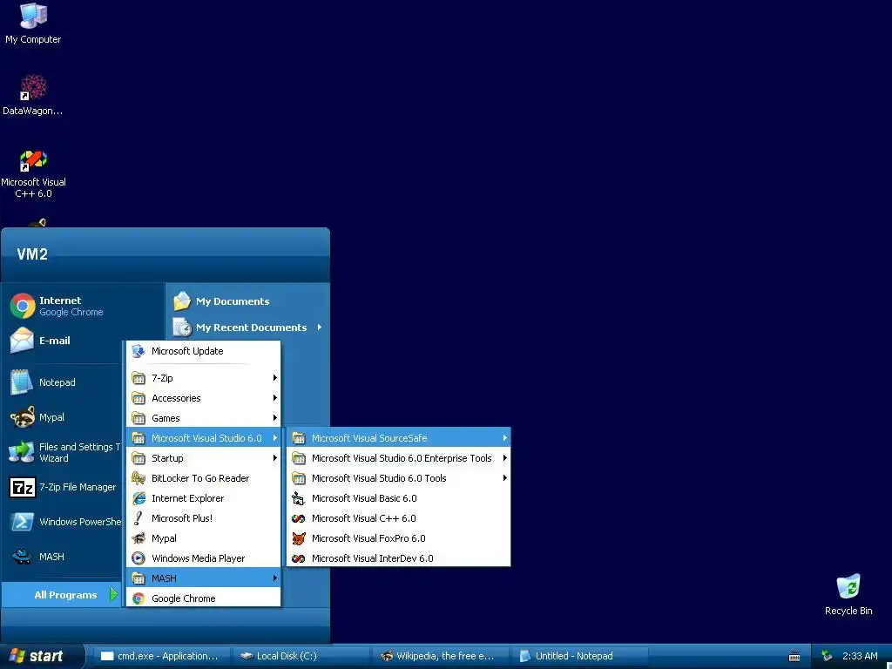Open the Recycle Bin on desktop
The width and height of the screenshot is (892, 669).
click(848, 594)
